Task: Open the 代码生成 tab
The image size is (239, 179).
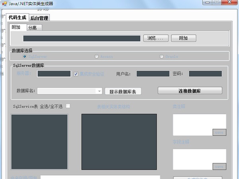Action: click(x=17, y=18)
